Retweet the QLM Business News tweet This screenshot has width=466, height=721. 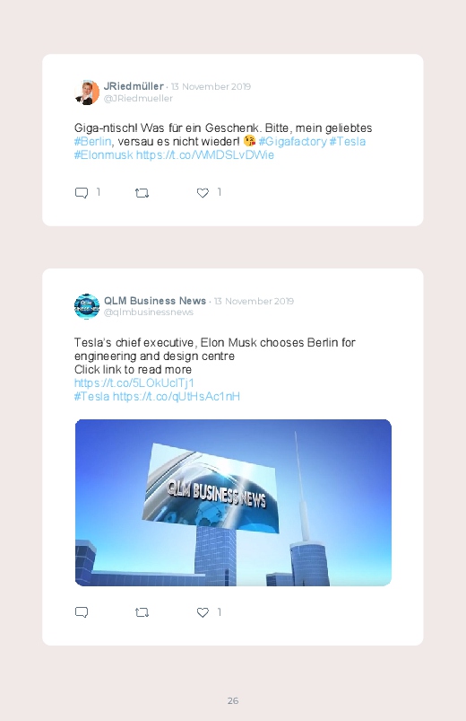tap(142, 612)
